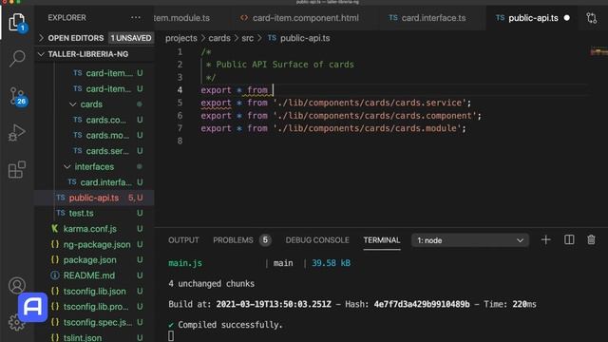Open test.ts in file explorer

81,213
